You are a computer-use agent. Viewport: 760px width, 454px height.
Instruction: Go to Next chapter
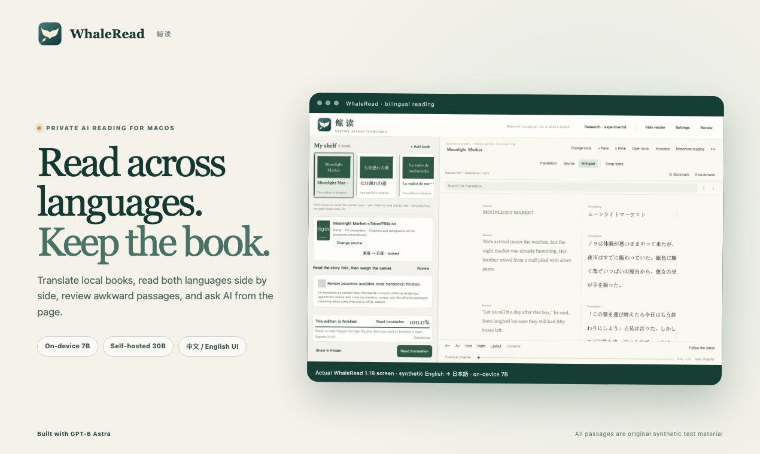704,360
